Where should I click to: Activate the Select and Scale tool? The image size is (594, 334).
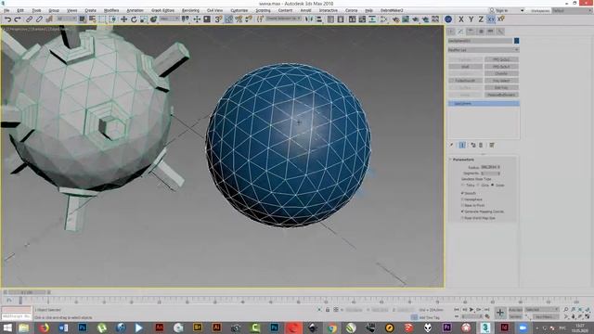coord(144,19)
